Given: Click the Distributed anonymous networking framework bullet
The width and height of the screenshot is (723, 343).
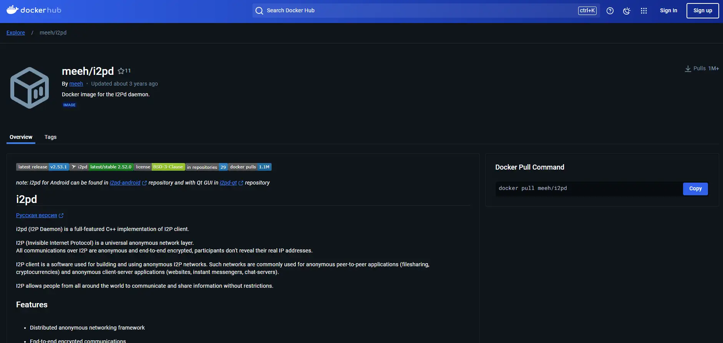Looking at the screenshot, I should pos(87,328).
